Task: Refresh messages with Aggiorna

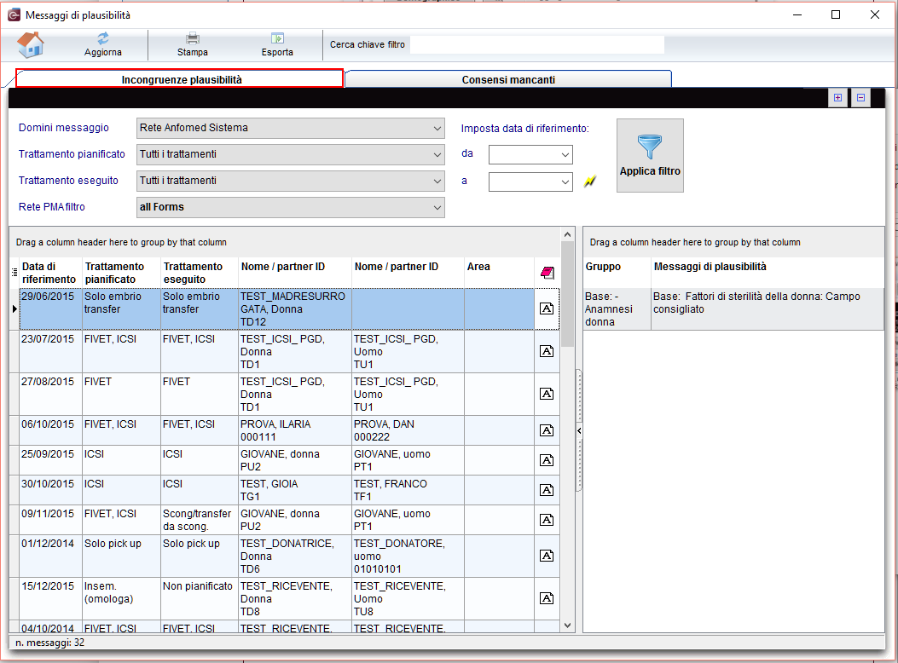Action: [103, 45]
